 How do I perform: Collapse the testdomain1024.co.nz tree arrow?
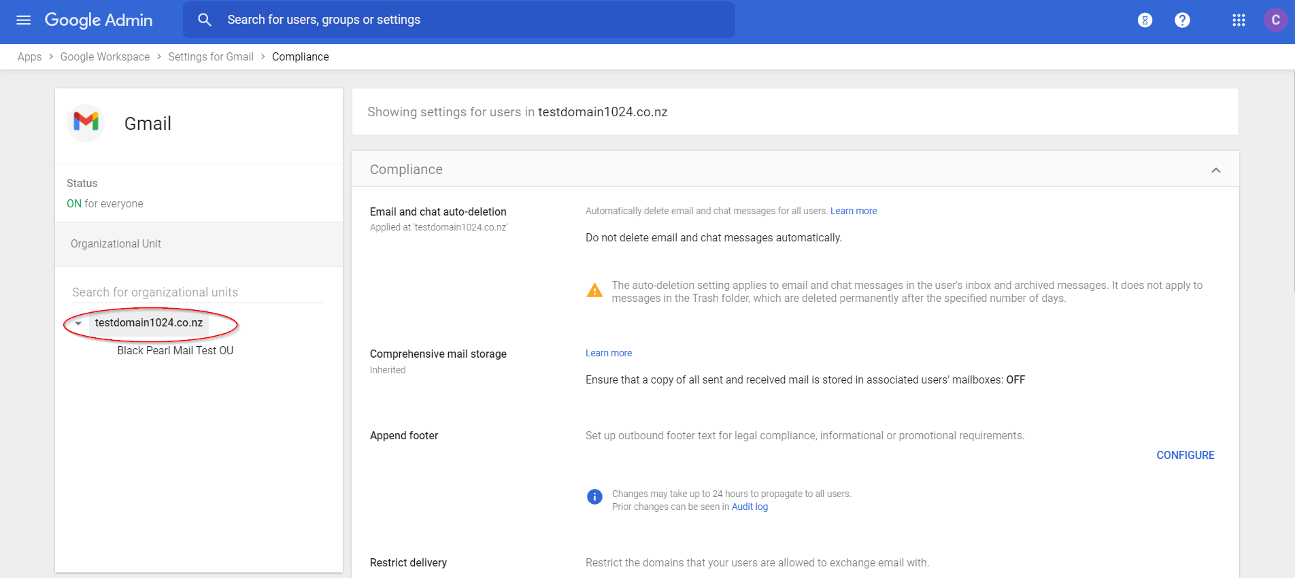click(78, 323)
